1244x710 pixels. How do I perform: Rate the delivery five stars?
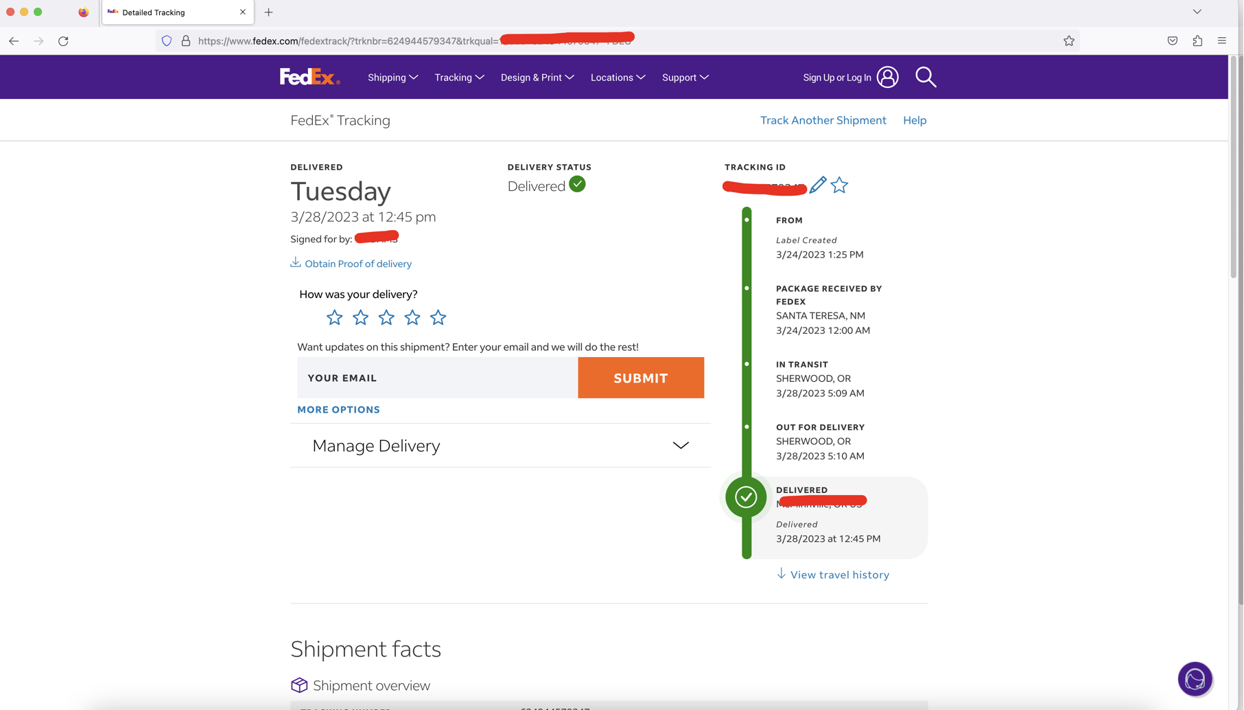(x=438, y=317)
